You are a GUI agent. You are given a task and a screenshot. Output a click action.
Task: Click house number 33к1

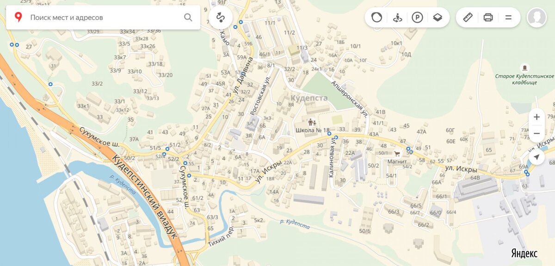[83, 106]
